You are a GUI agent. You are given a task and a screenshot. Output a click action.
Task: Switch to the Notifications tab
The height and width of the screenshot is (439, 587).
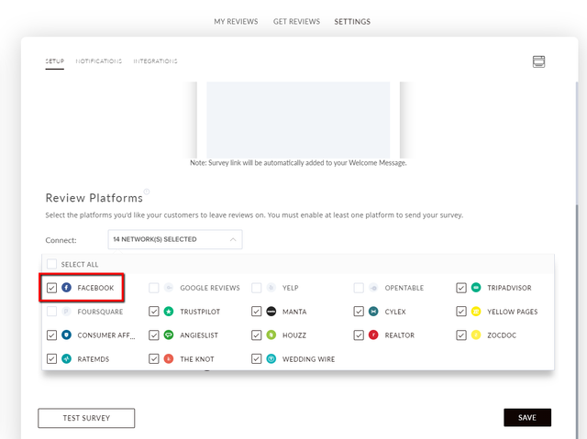[x=99, y=61]
